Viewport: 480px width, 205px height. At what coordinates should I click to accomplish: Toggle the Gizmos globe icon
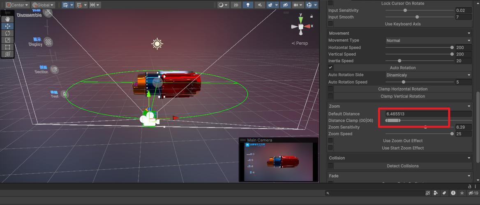pyautogui.click(x=309, y=5)
